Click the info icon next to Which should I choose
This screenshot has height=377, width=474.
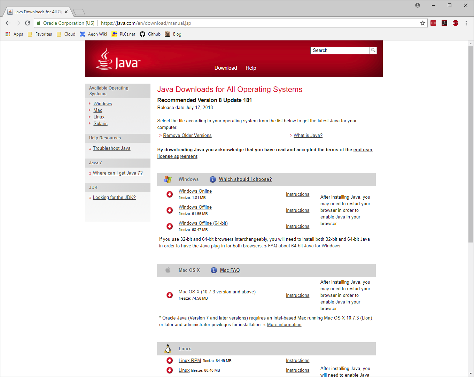[x=213, y=179]
